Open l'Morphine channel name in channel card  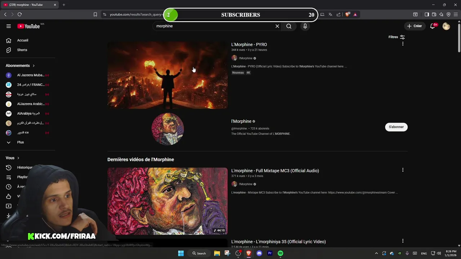click(241, 121)
